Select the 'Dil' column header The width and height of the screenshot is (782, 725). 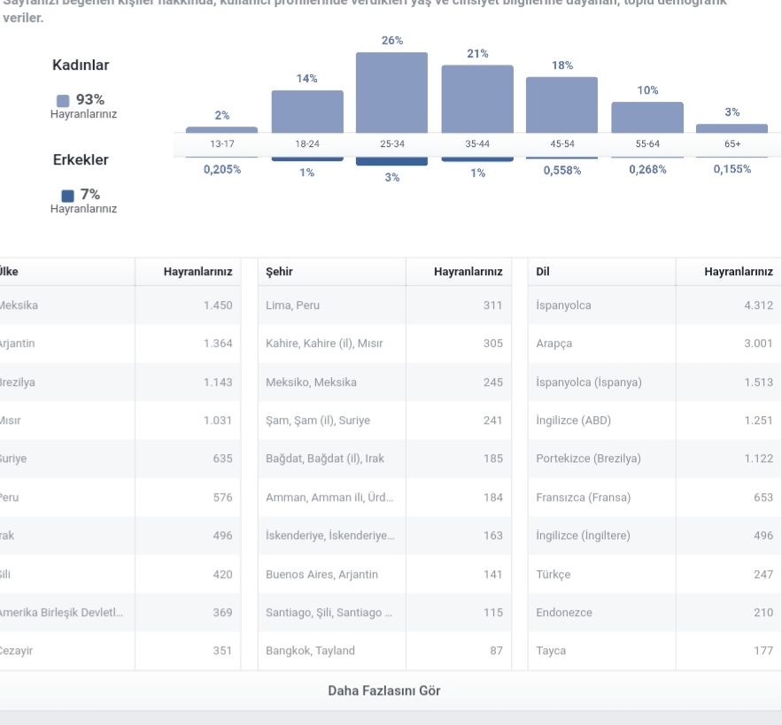[602, 272]
